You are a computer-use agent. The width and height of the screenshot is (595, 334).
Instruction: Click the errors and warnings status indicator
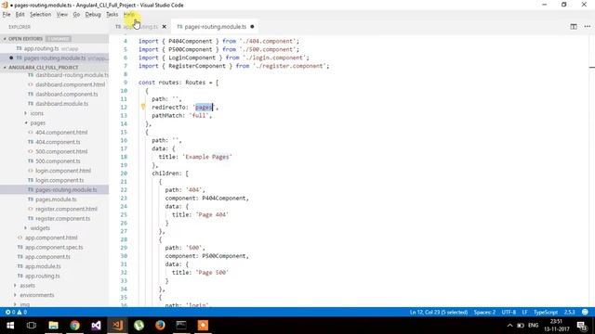pos(16,312)
